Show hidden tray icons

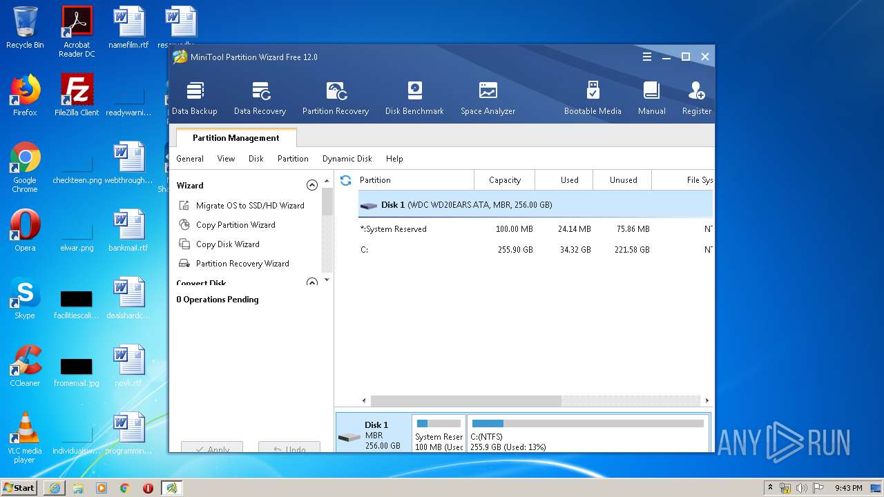[x=771, y=488]
